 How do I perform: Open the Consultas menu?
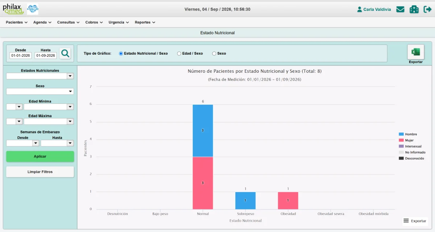click(x=69, y=22)
